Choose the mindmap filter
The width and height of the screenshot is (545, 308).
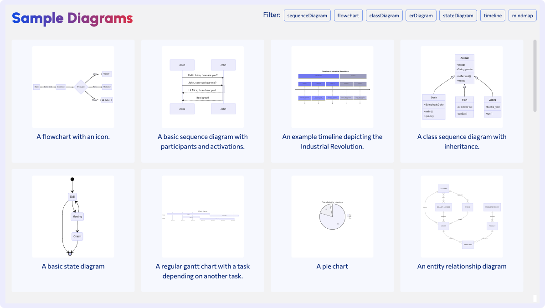(522, 15)
